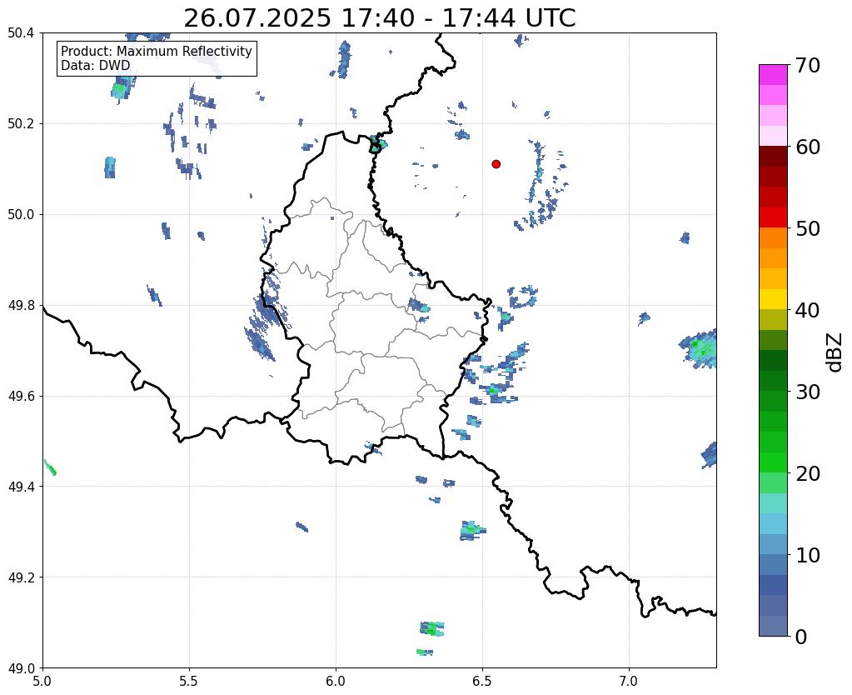Click longitude axis label 6.5
The width and height of the screenshot is (852, 695).
point(482,681)
